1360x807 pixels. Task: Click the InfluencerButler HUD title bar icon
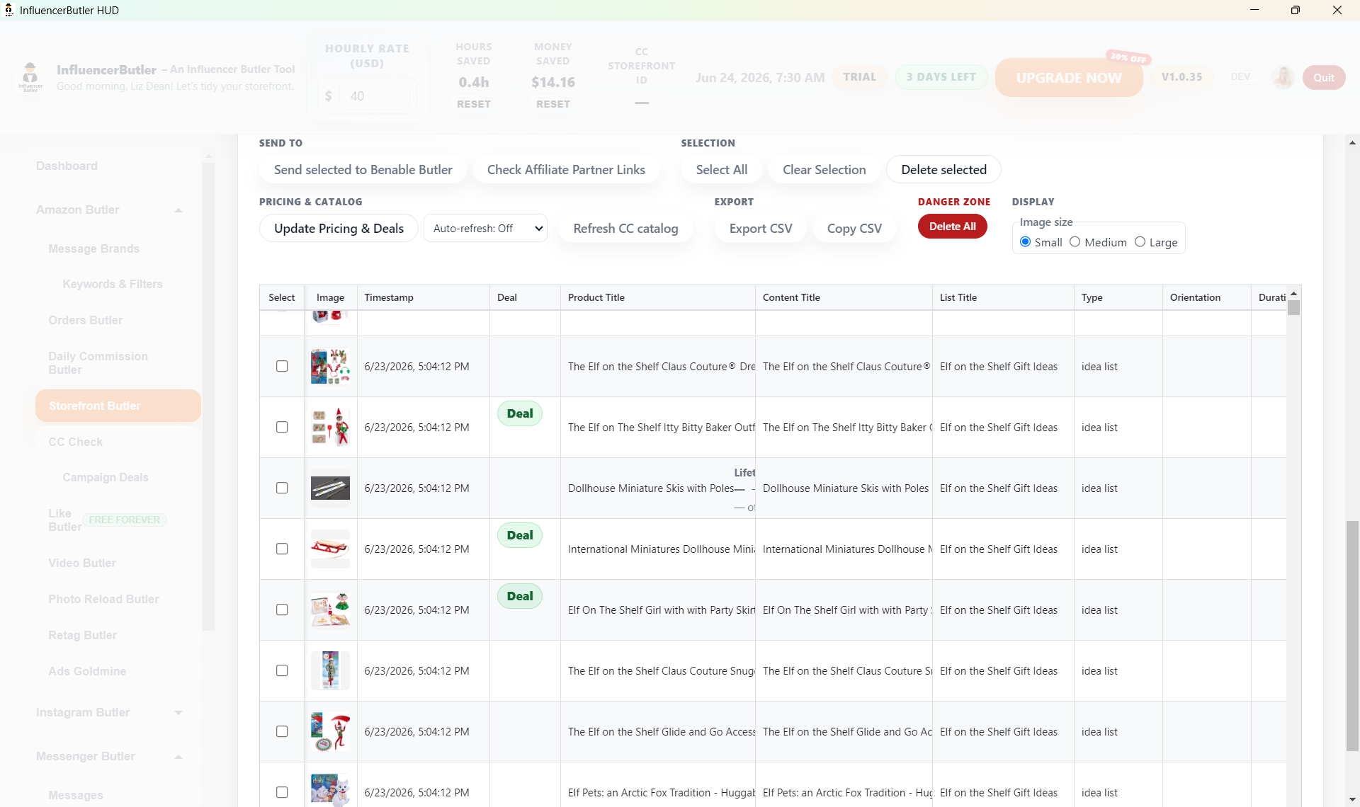[8, 10]
